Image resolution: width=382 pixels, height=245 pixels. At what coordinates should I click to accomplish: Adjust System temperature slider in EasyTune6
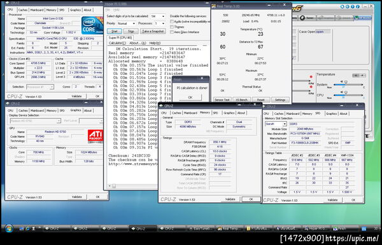point(349,85)
